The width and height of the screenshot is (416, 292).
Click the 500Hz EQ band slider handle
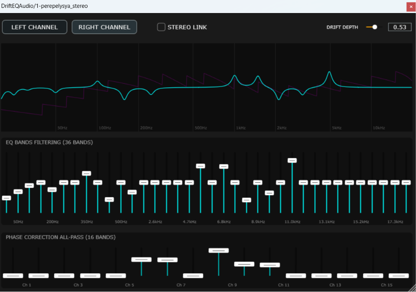point(121,182)
